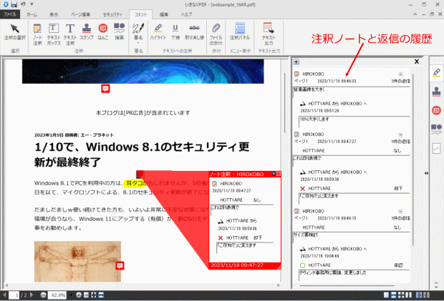Switch to the 編集 tab
444x301 pixels.
164,14
